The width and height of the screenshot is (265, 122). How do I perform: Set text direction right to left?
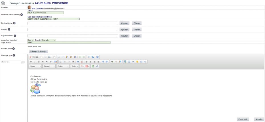pos(107,62)
